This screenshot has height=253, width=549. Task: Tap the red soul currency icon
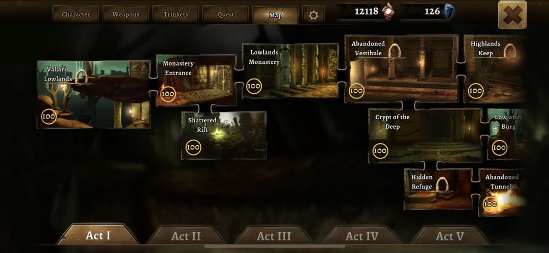388,11
